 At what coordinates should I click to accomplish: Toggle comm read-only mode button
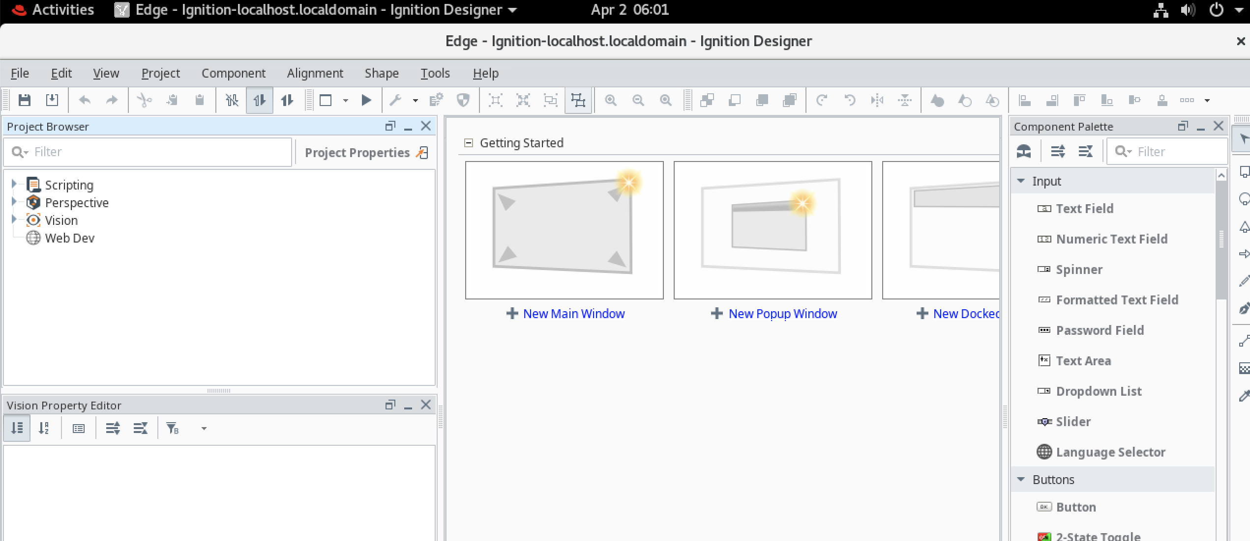259,100
